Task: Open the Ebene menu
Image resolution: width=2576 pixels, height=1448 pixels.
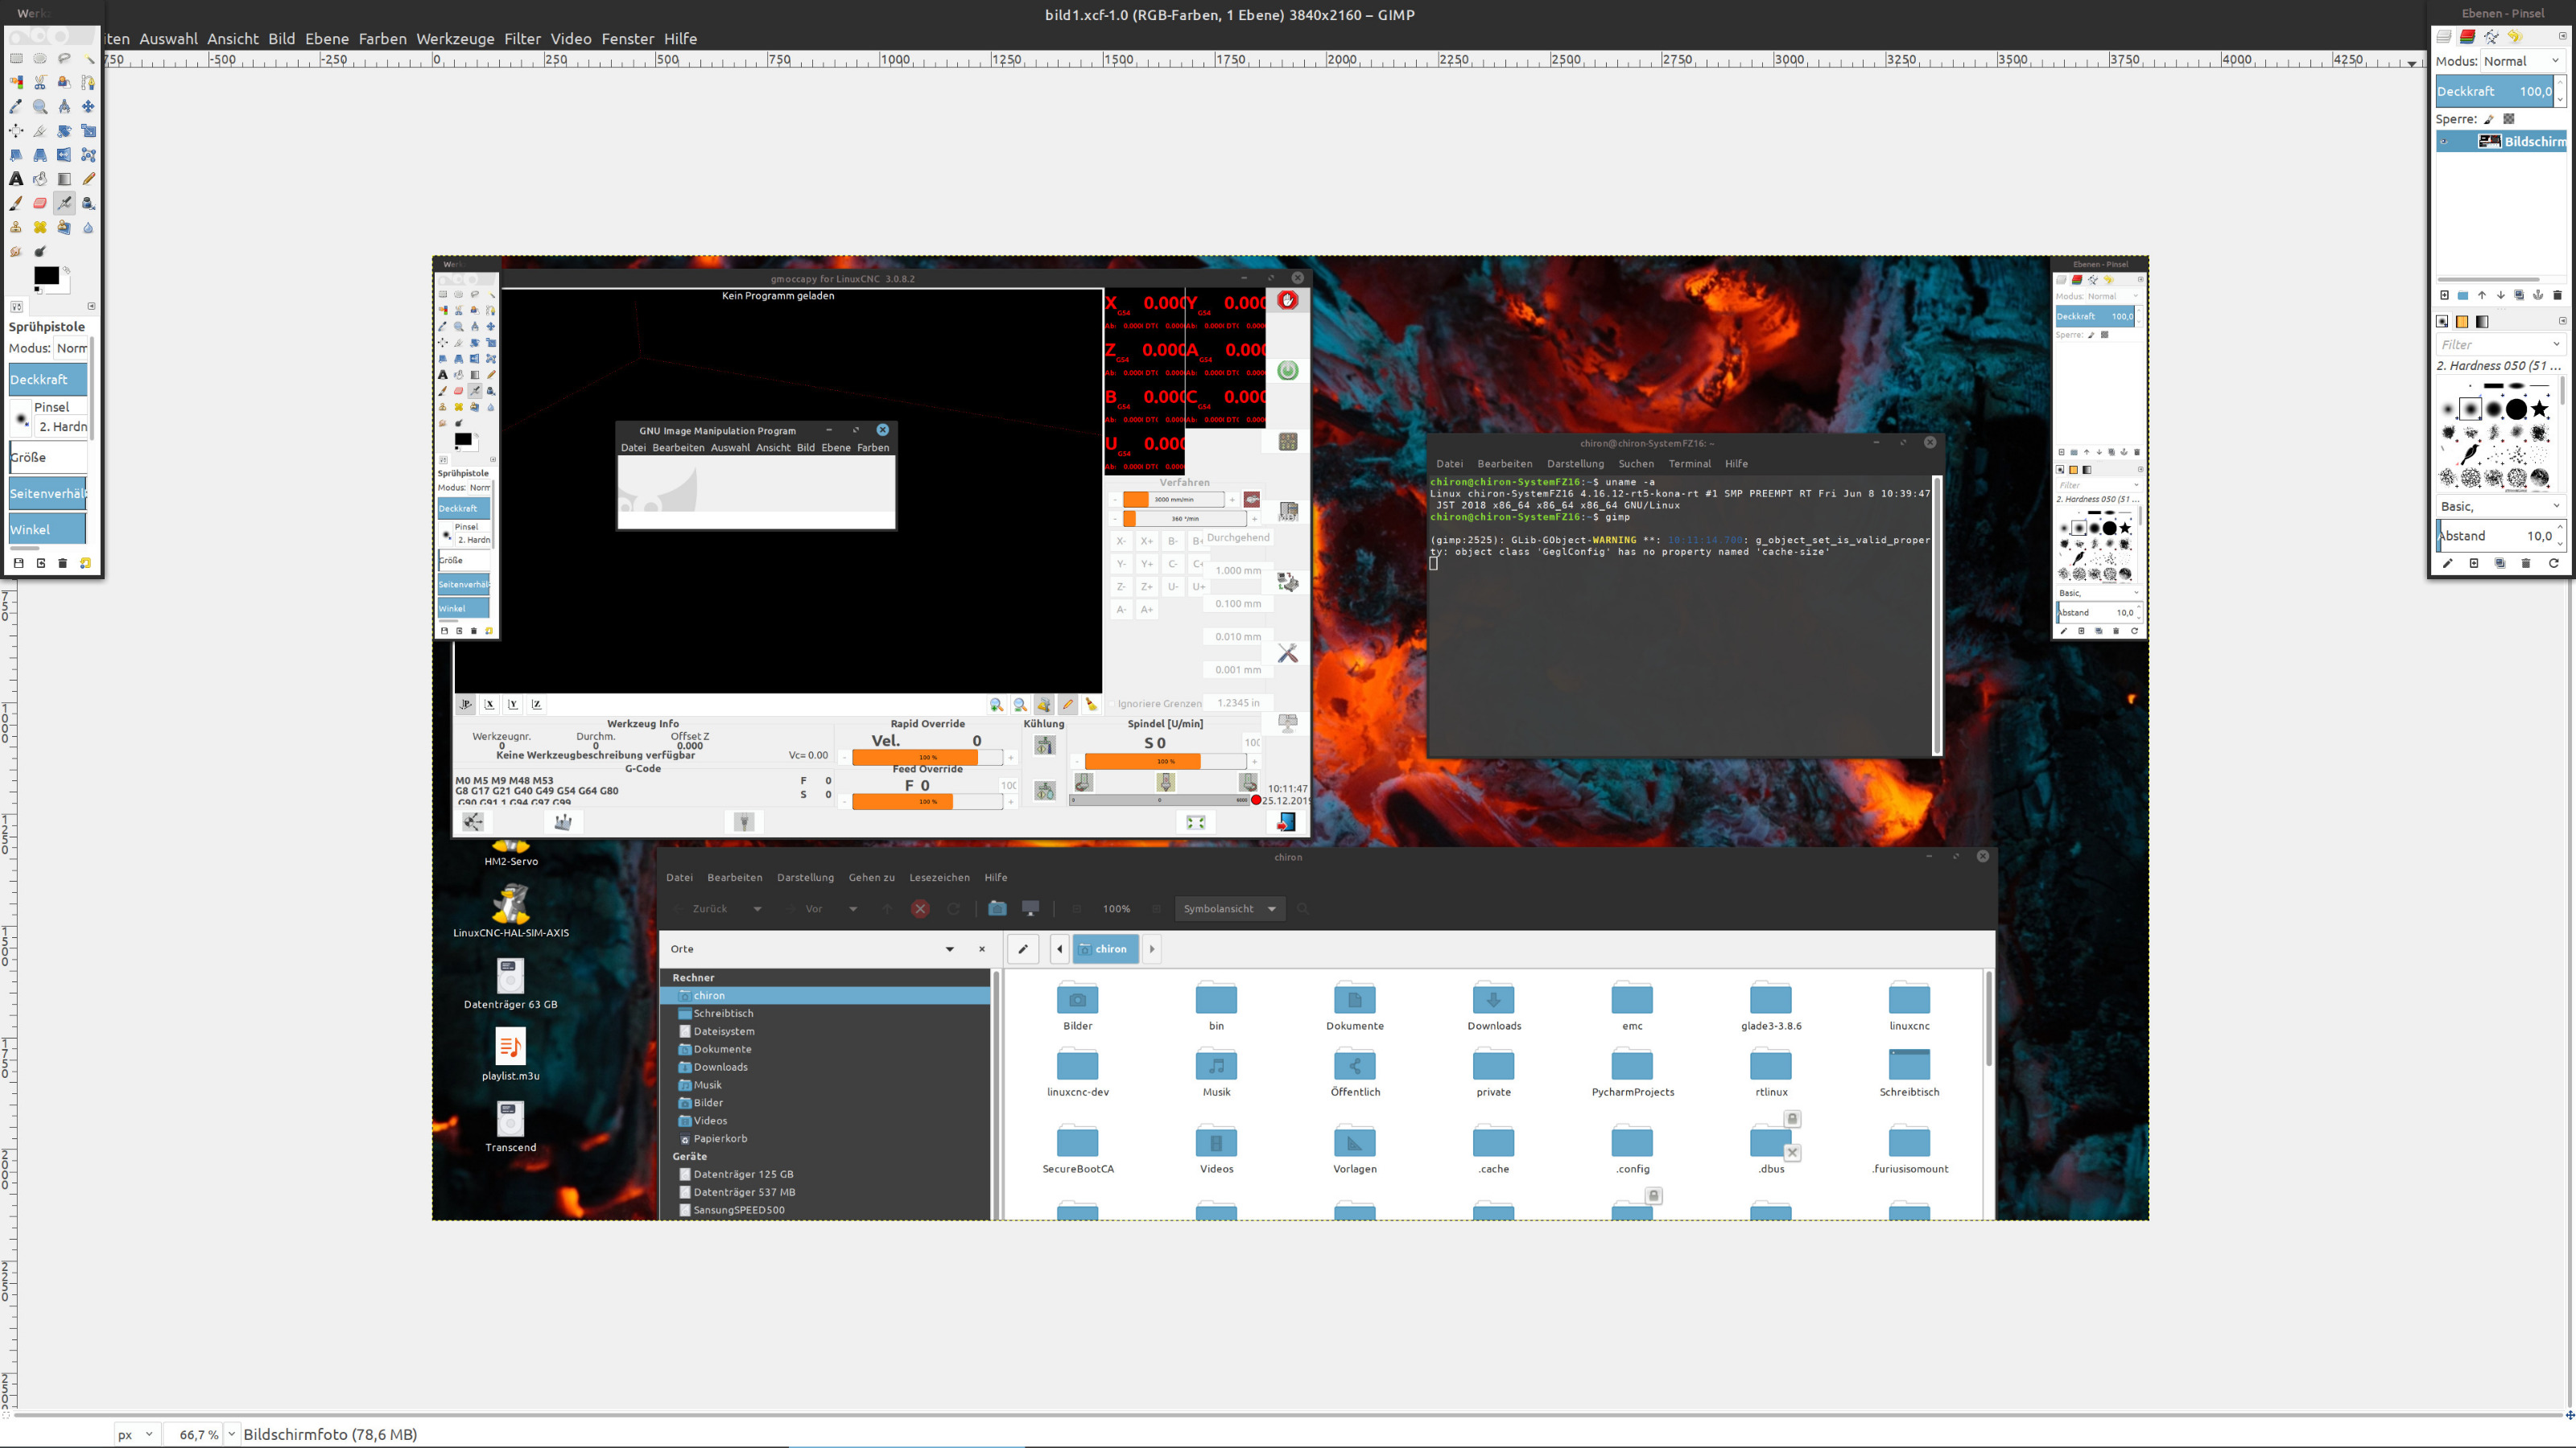Action: [327, 39]
